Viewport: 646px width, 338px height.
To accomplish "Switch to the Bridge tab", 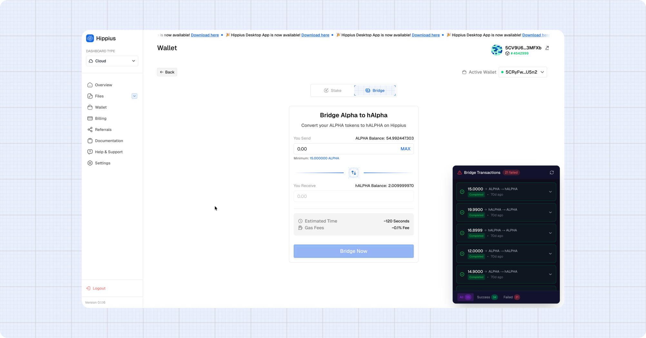I will [375, 90].
